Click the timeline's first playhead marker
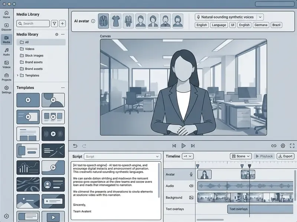Screen dimensions: 297x222 (198, 166)
